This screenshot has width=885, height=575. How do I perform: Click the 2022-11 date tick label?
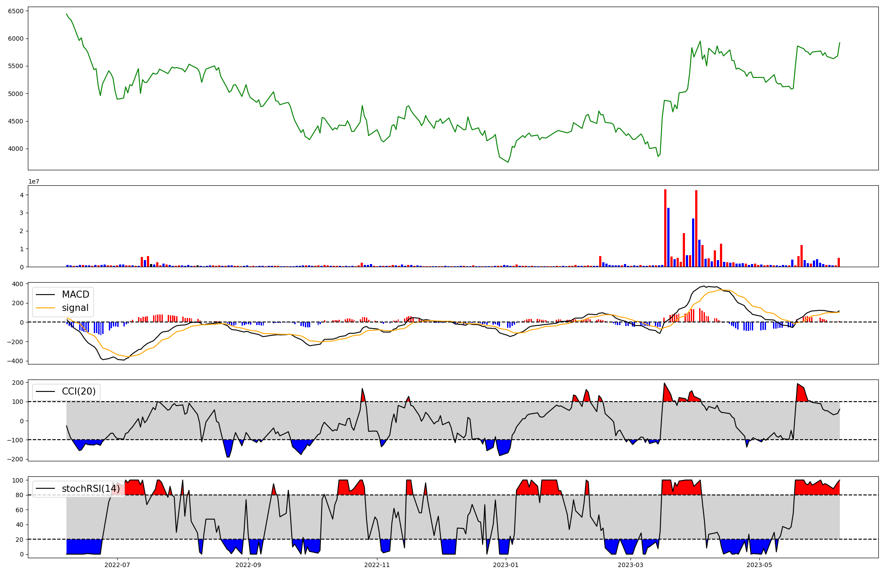377,565
